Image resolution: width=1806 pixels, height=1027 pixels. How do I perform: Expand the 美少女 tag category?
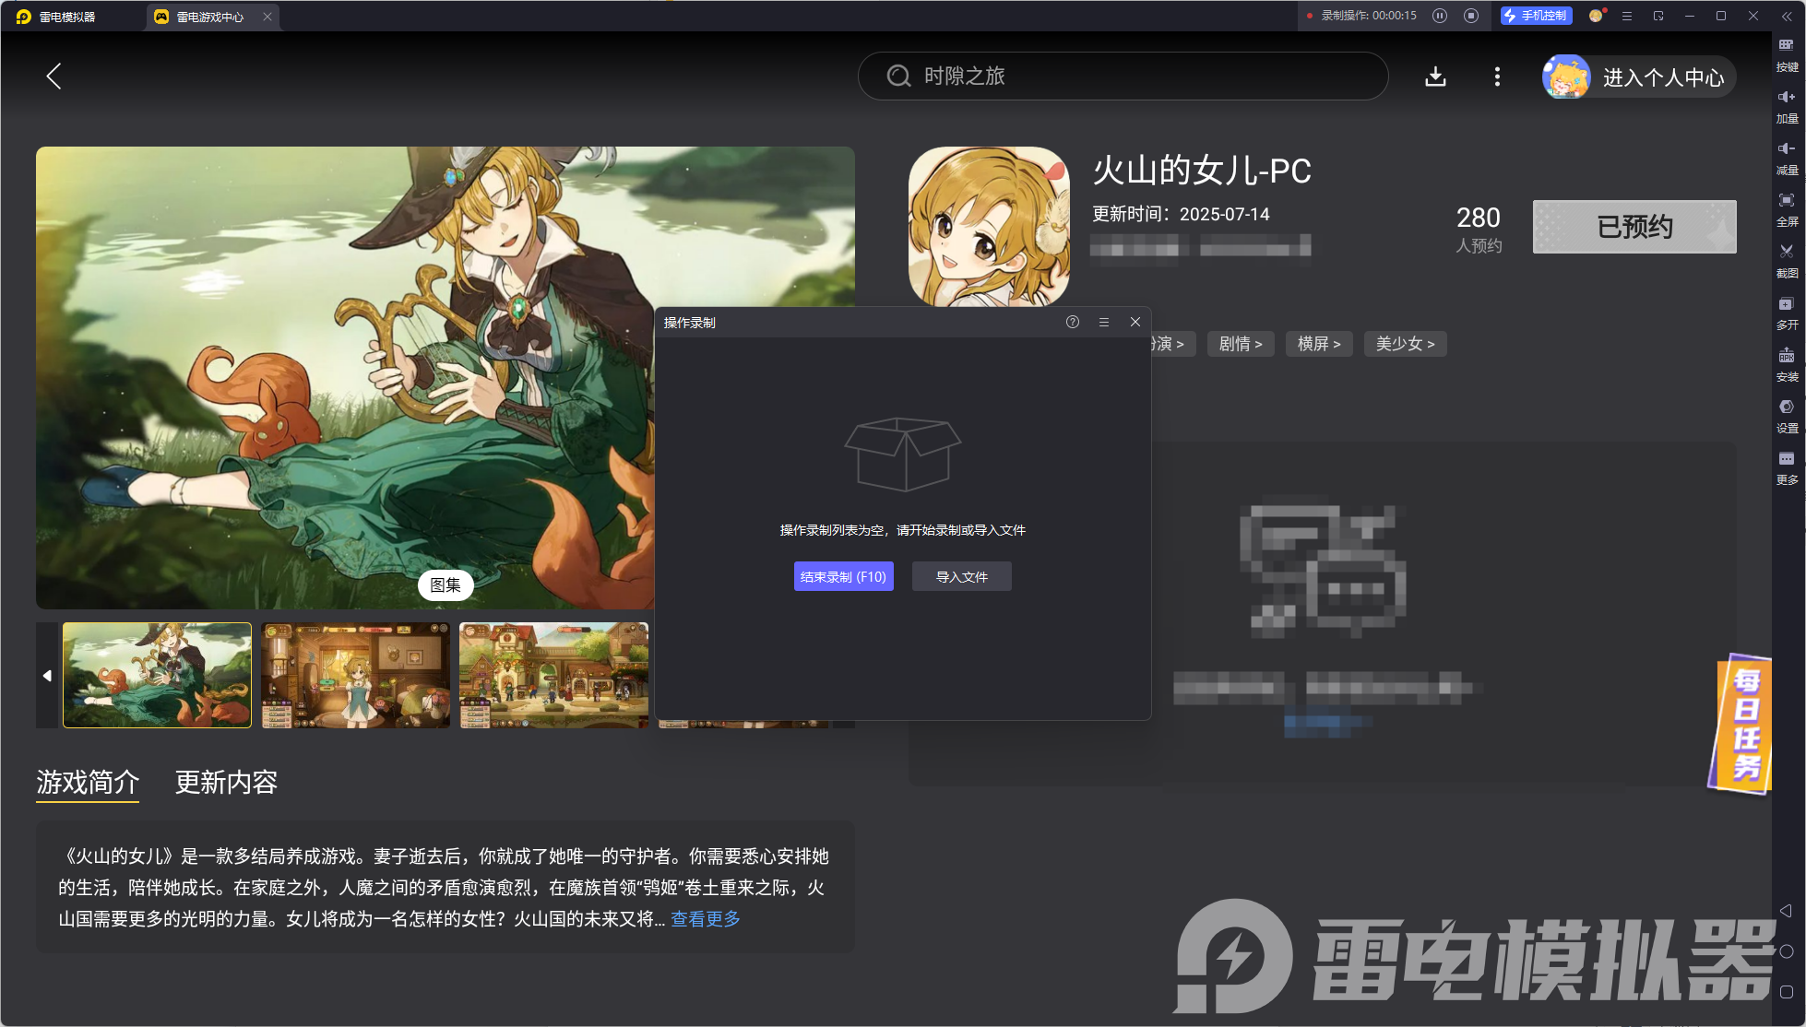click(x=1405, y=343)
